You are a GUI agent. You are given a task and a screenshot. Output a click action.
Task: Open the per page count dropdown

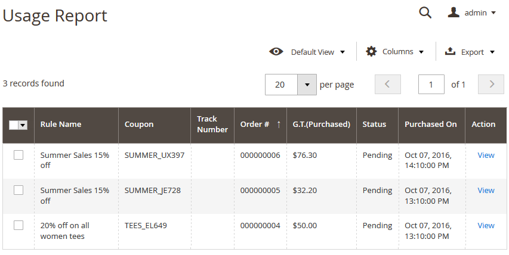307,85
